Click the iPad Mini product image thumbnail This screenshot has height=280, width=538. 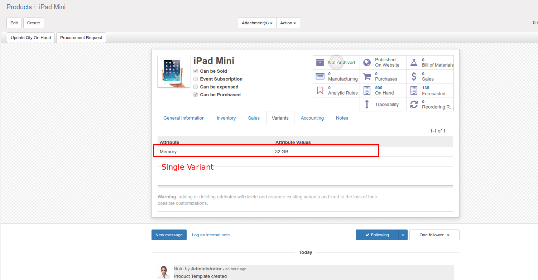pyautogui.click(x=173, y=71)
